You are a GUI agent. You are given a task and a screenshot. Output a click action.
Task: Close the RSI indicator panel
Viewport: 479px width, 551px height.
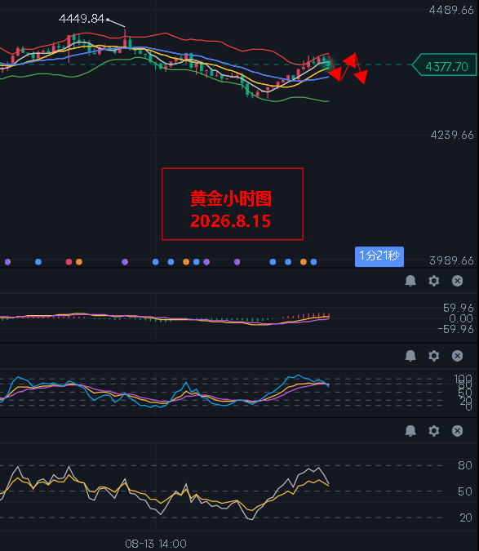[457, 431]
